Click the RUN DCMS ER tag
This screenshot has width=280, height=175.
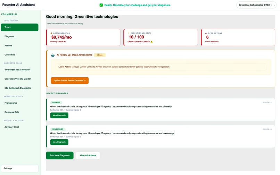coord(58,129)
